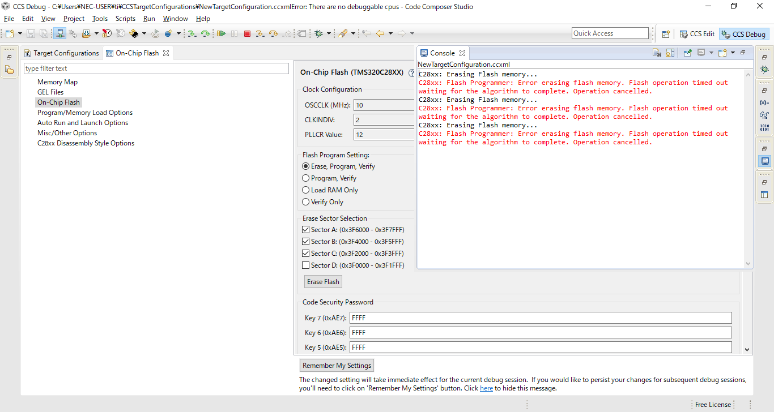Click the Resume (green play) toolbar icon
774x412 pixels.
(222, 34)
